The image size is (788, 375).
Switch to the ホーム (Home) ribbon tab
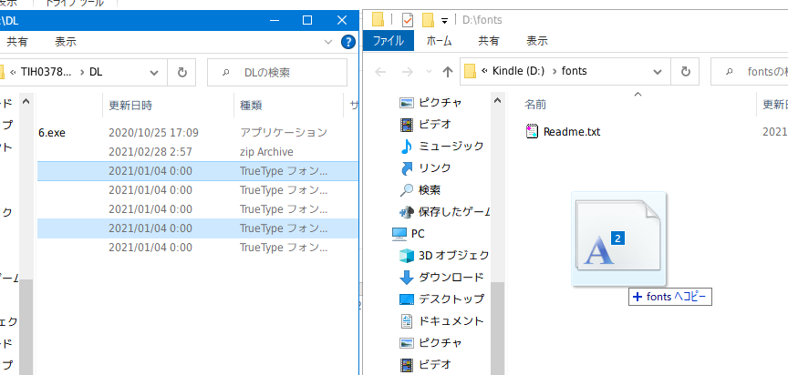pos(440,41)
